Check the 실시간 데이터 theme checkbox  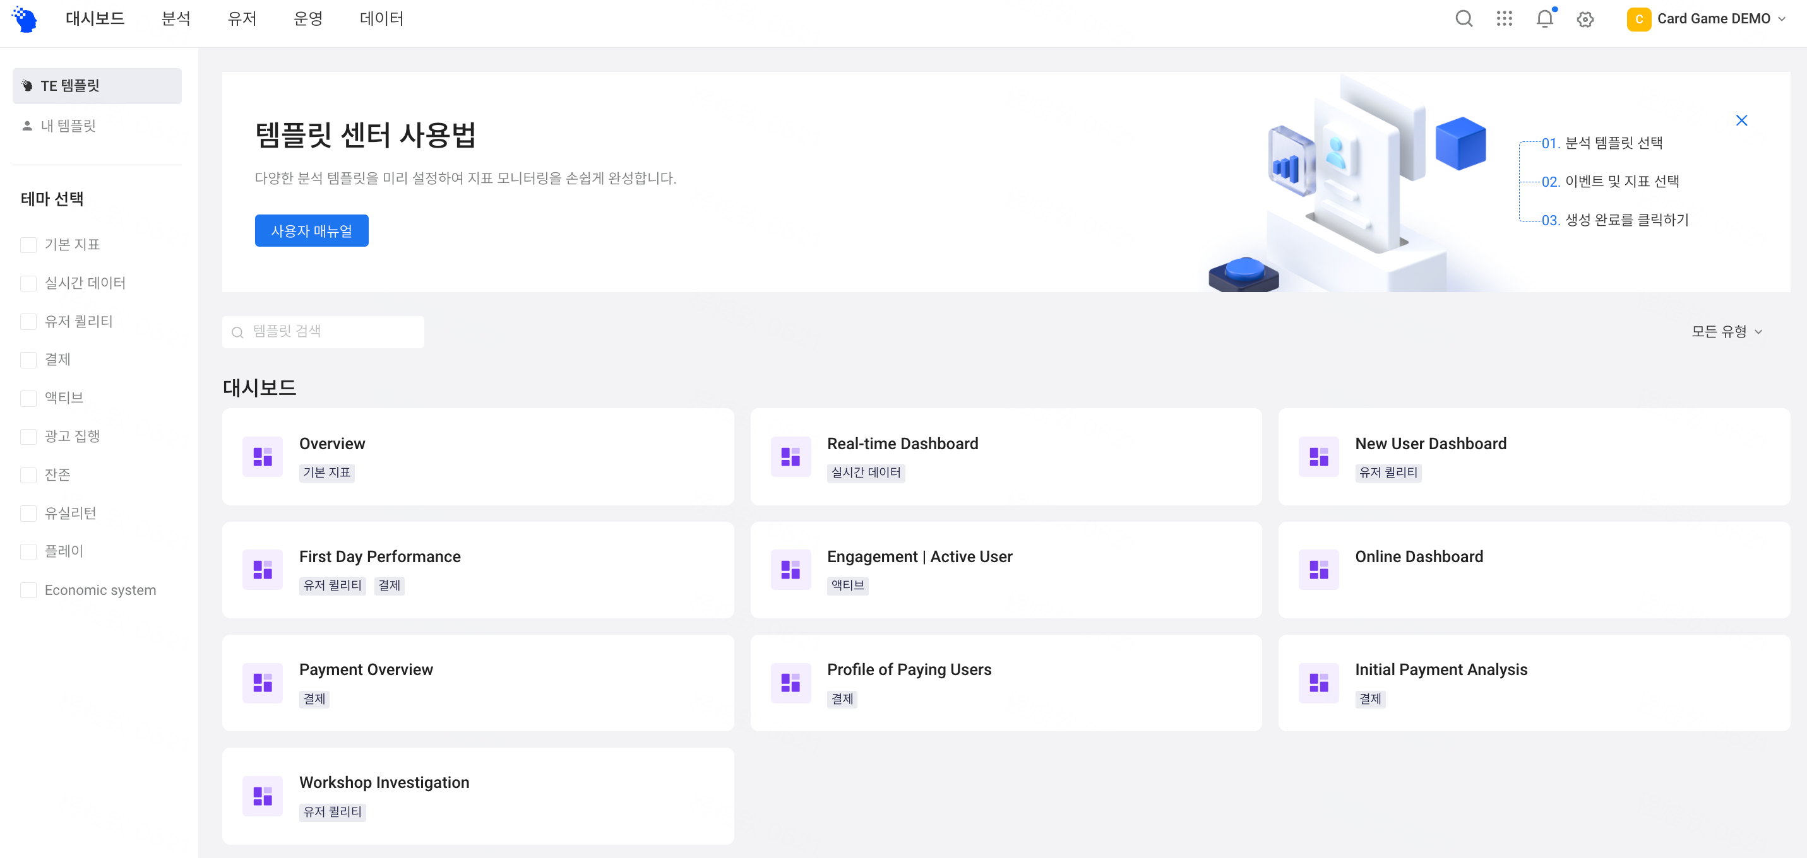tap(29, 283)
